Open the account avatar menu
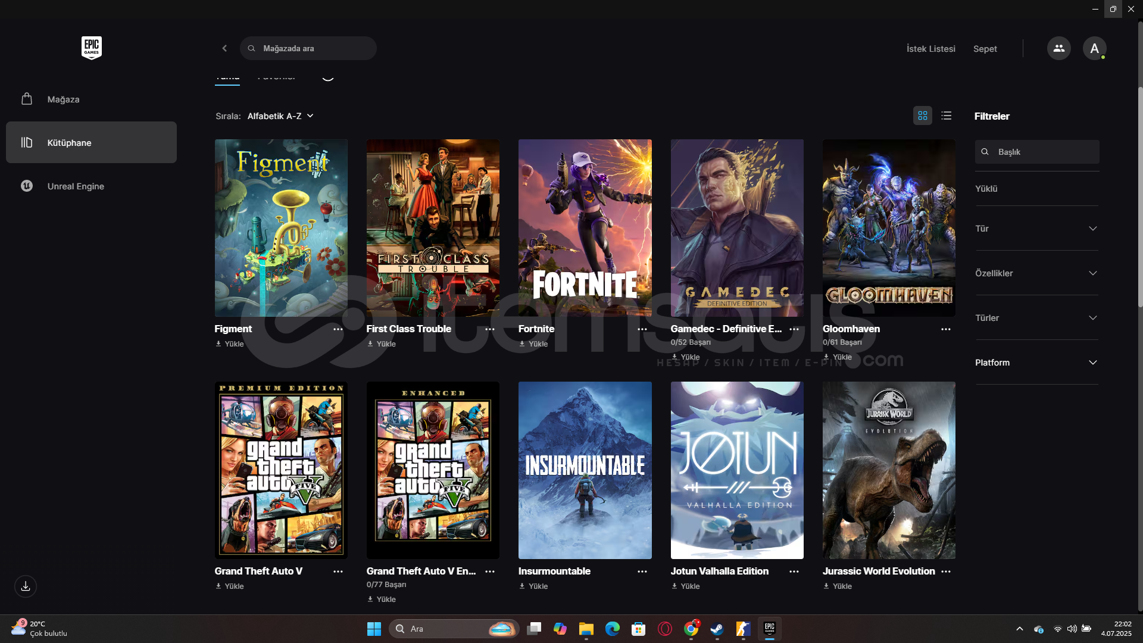Image resolution: width=1143 pixels, height=643 pixels. (x=1094, y=48)
